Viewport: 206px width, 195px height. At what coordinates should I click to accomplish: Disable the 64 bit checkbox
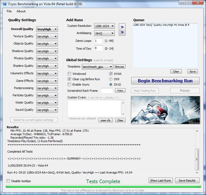[111, 74]
